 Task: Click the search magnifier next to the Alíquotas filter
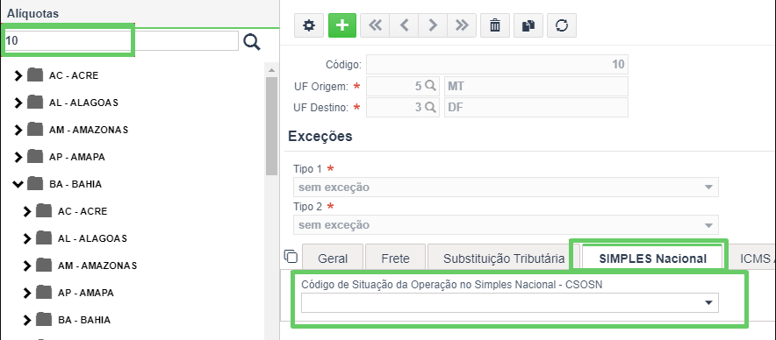252,42
